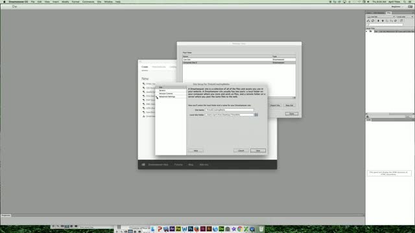Open the site selector dropdown in Files panel

pos(381,17)
